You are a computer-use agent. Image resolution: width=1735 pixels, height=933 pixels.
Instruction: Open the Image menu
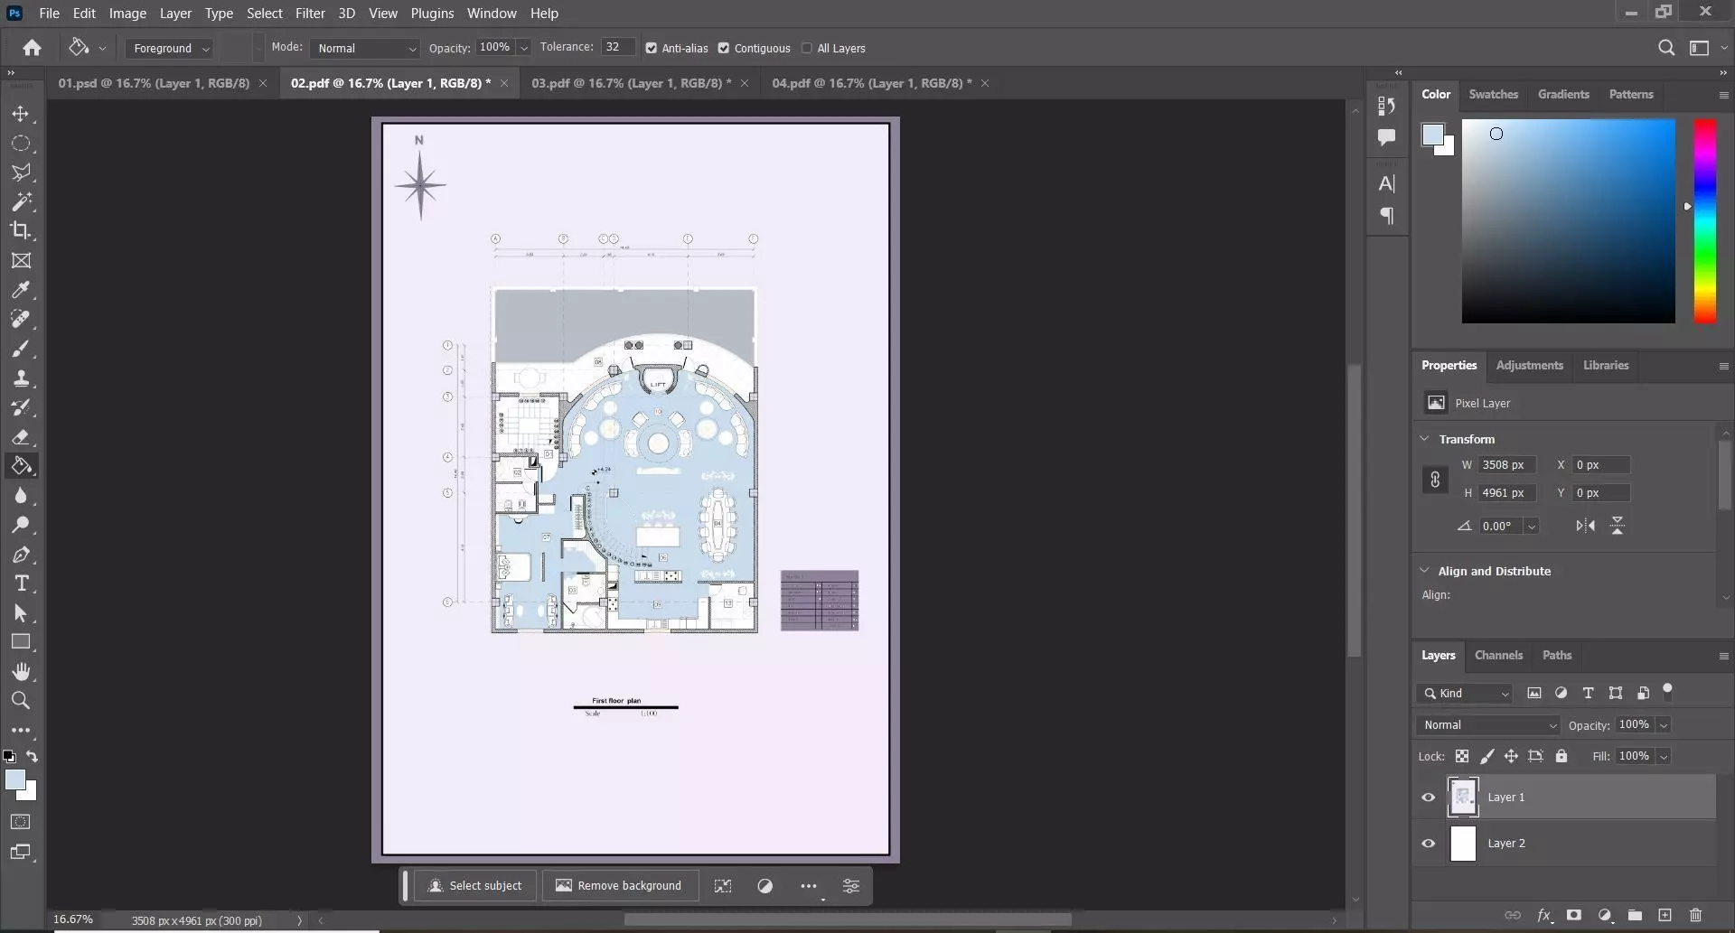(127, 14)
